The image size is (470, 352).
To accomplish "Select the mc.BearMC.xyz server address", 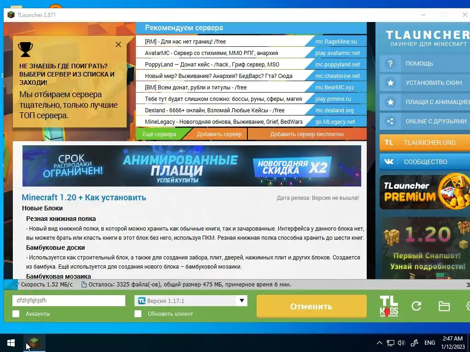I will click(335, 88).
